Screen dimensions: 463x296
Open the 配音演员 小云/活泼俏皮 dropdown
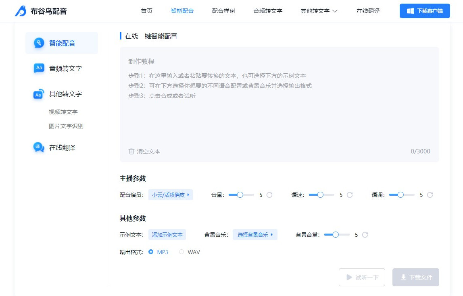click(x=170, y=195)
